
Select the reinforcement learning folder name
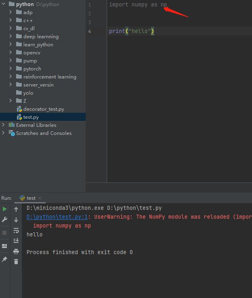coord(50,77)
